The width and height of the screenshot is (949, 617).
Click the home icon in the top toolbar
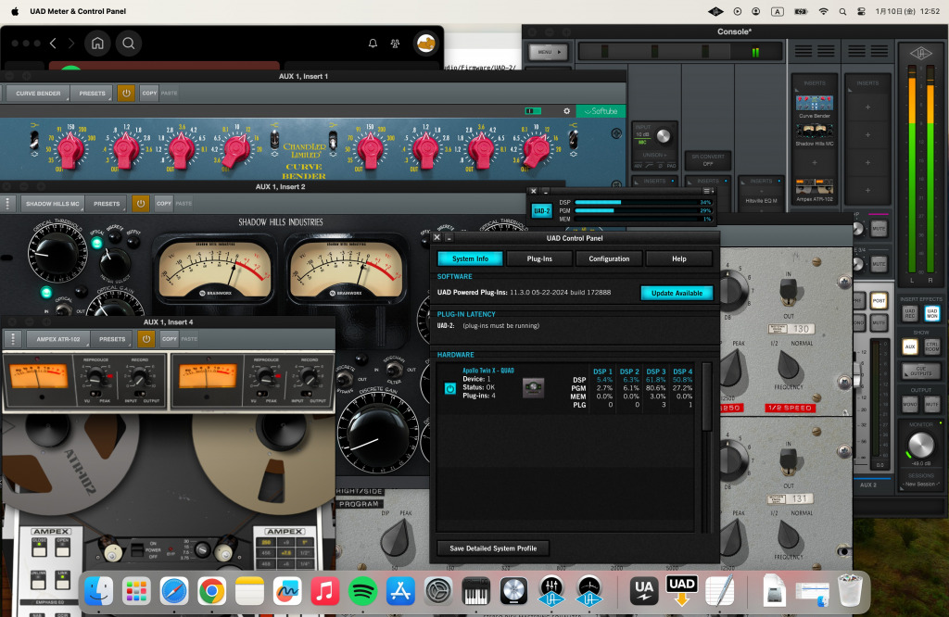97,44
